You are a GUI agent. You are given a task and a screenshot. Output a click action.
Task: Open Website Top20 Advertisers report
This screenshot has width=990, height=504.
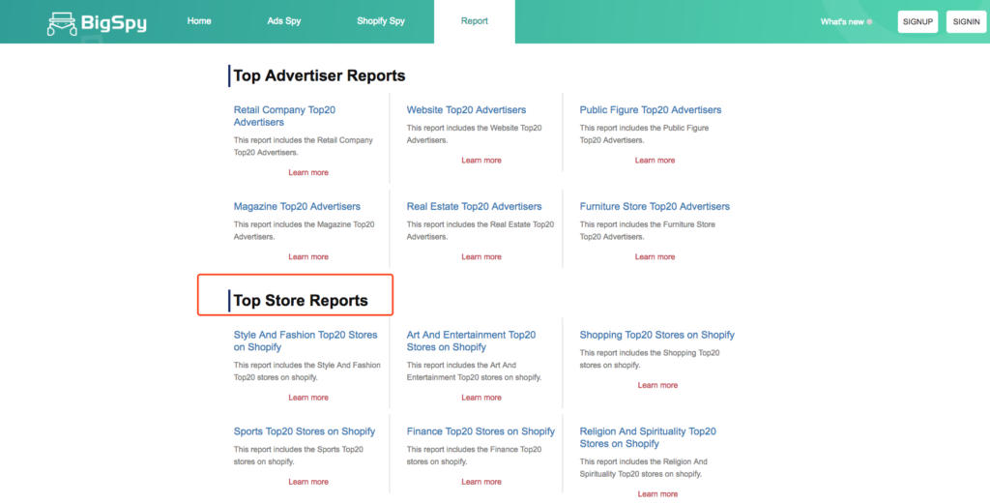(x=466, y=110)
